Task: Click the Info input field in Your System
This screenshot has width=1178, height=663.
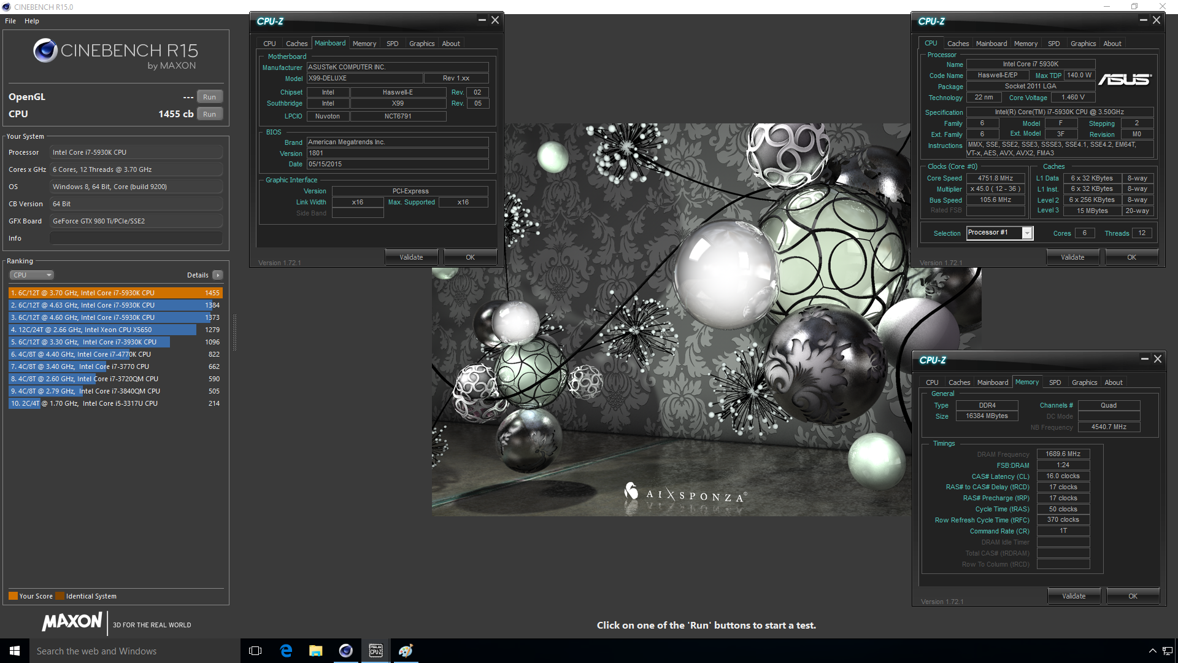Action: 136,238
